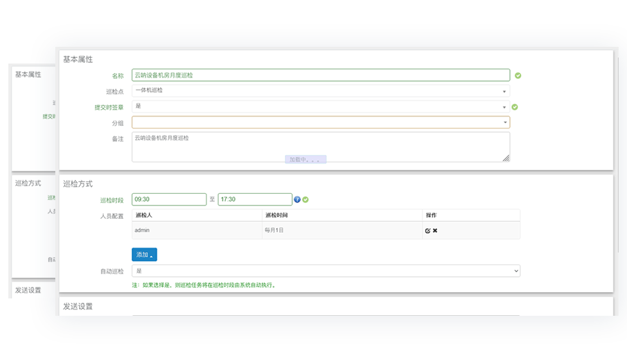The image size is (627, 362).
Task: Click the 09:30 start time field
Action: (169, 200)
